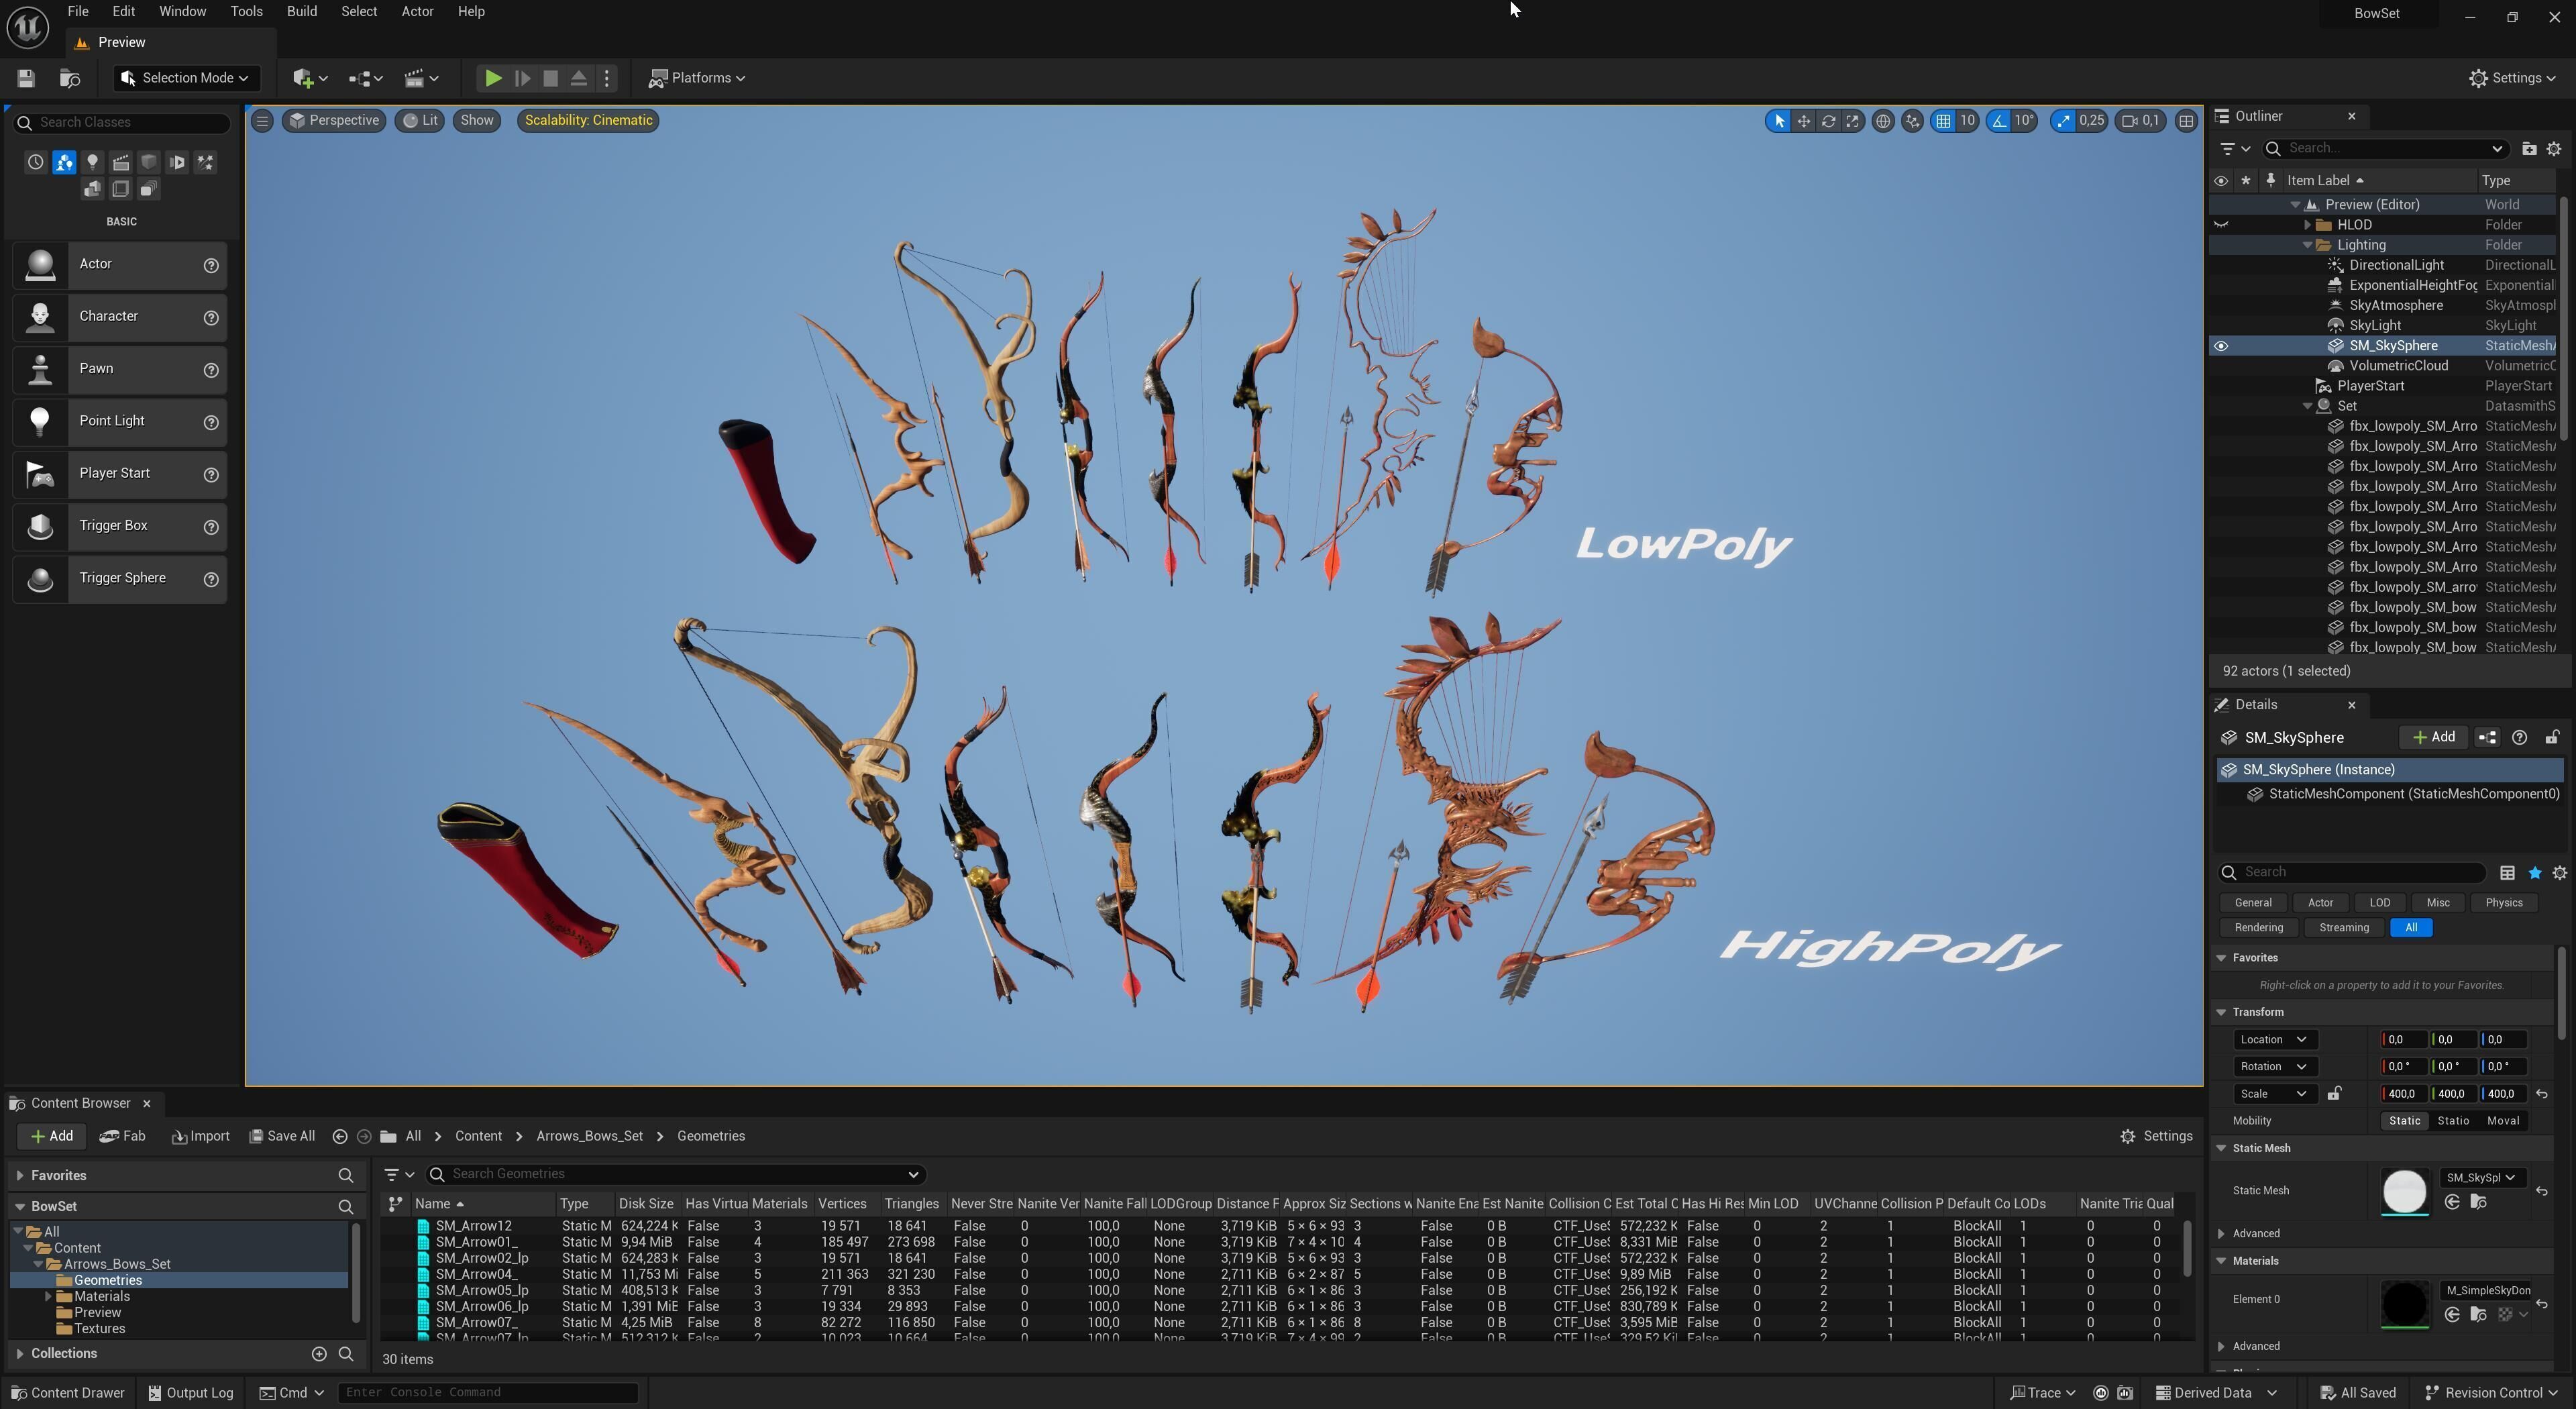2576x1409 pixels.
Task: Select the rotate transform tool icon
Action: [1828, 121]
